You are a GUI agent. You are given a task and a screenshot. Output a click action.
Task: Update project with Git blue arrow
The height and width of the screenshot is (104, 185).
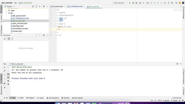151,3
